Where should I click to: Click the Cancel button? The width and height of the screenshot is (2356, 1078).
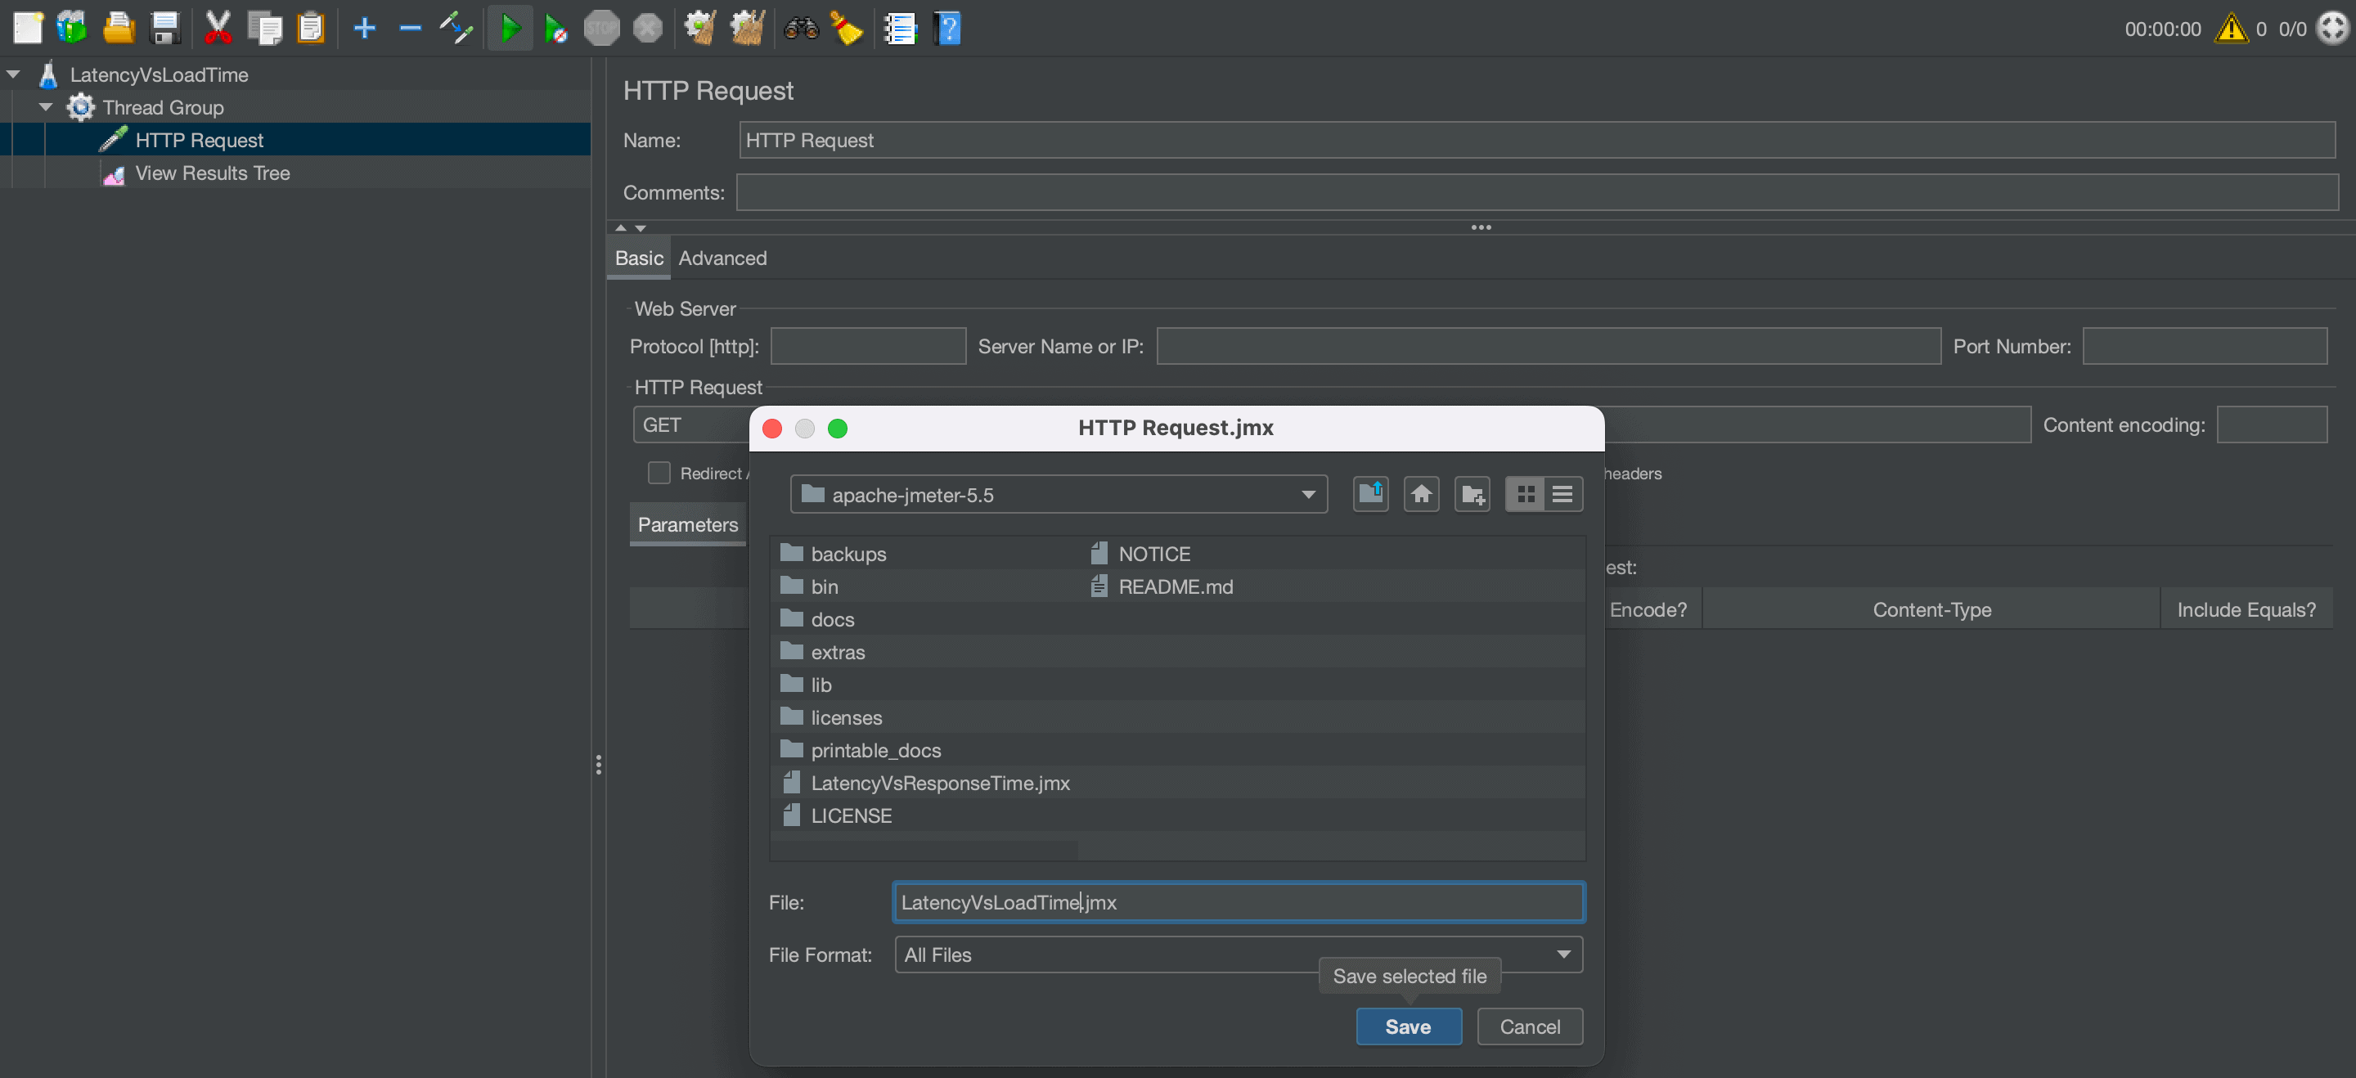click(1529, 1026)
